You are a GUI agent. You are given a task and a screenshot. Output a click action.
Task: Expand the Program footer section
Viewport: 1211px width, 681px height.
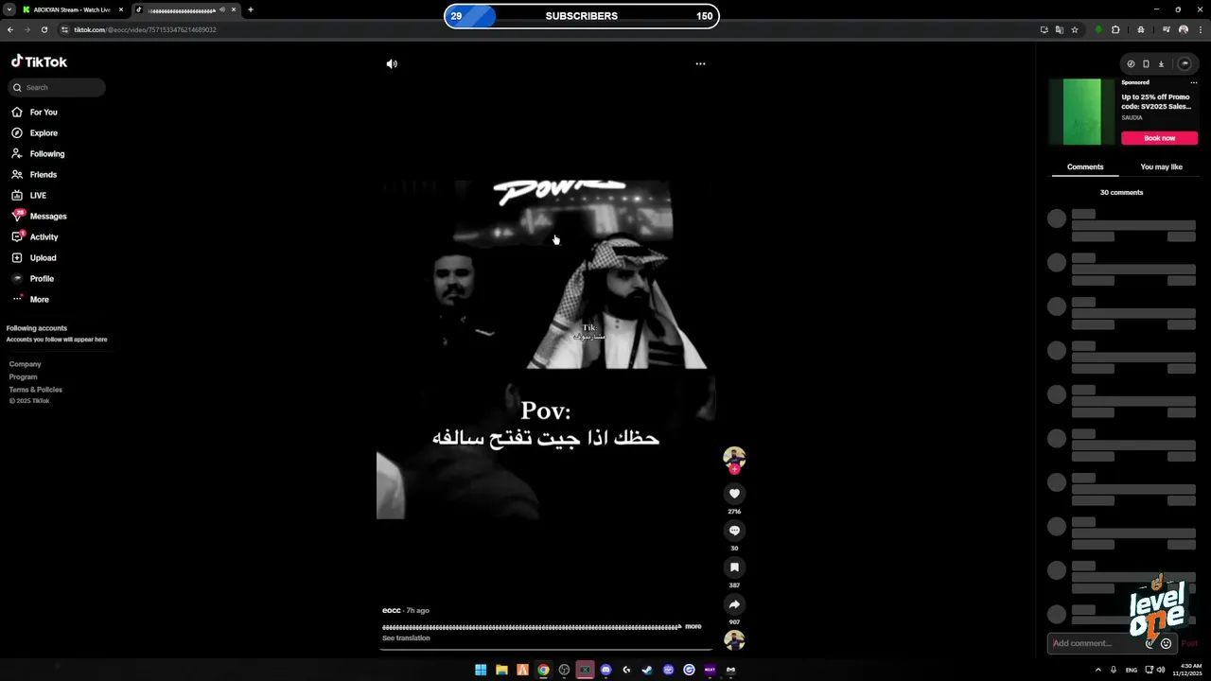pyautogui.click(x=24, y=377)
